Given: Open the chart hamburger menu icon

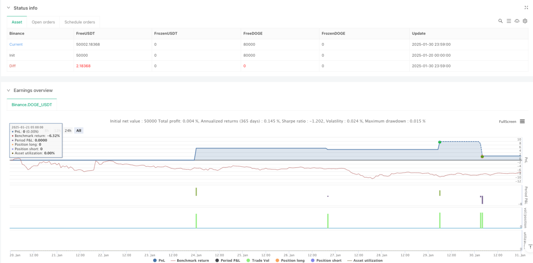Looking at the screenshot, I should click(522, 121).
